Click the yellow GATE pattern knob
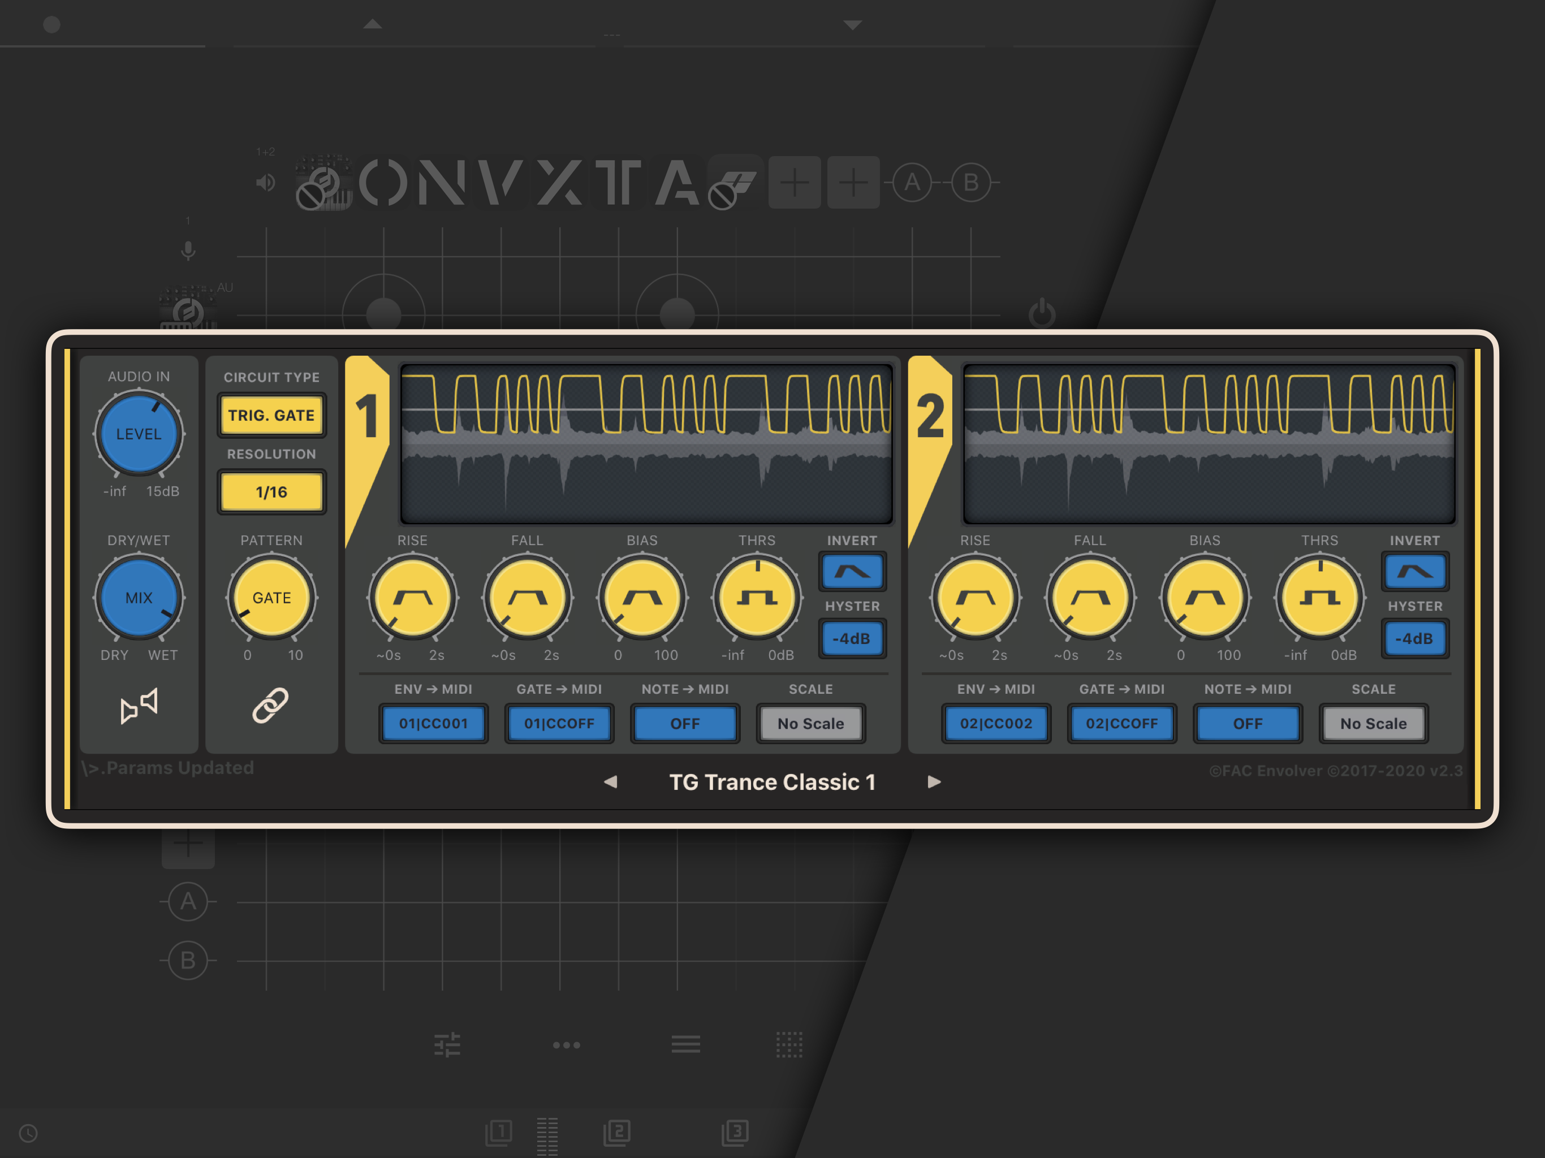The image size is (1545, 1158). pyautogui.click(x=271, y=598)
